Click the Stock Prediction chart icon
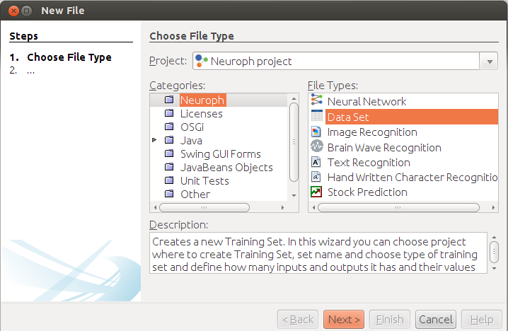Screen dimensions: 508x331 (x=316, y=192)
